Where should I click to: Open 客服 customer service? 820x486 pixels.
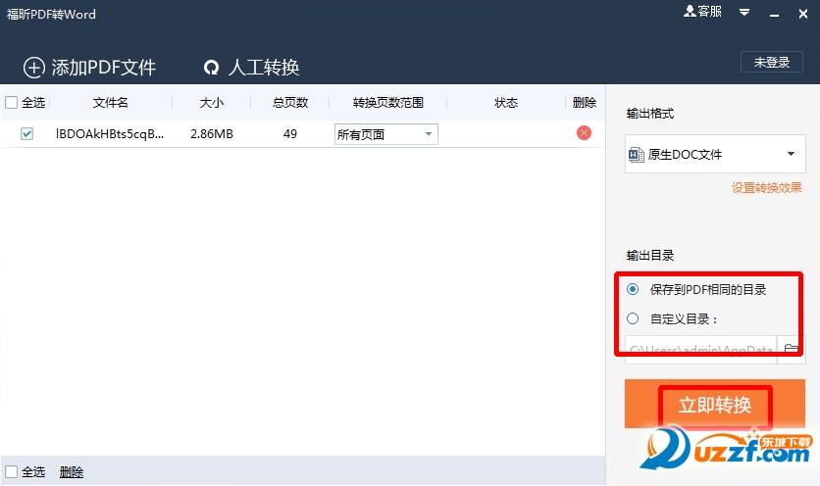pos(703,12)
